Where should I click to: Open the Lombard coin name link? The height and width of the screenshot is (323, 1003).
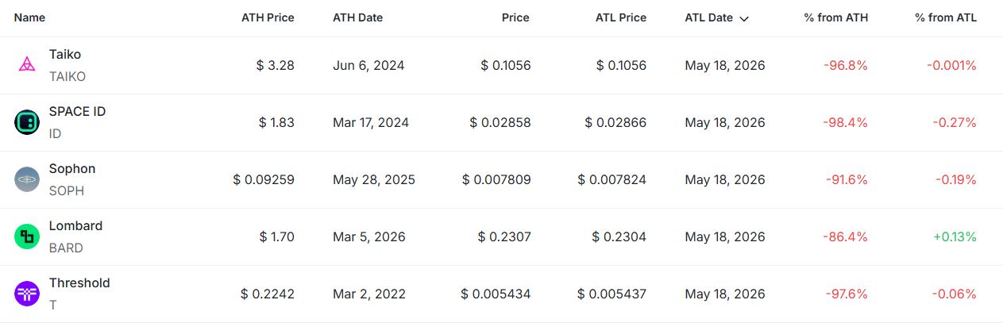tap(75, 226)
